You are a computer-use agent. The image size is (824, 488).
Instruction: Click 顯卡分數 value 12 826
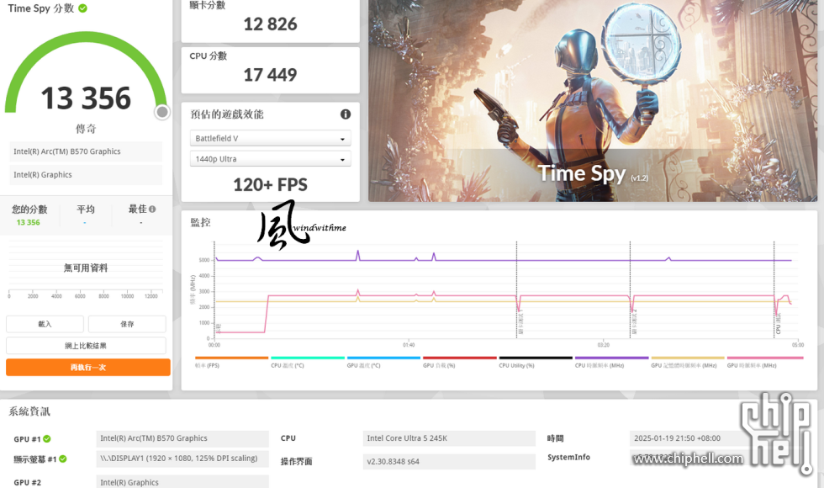click(x=270, y=24)
